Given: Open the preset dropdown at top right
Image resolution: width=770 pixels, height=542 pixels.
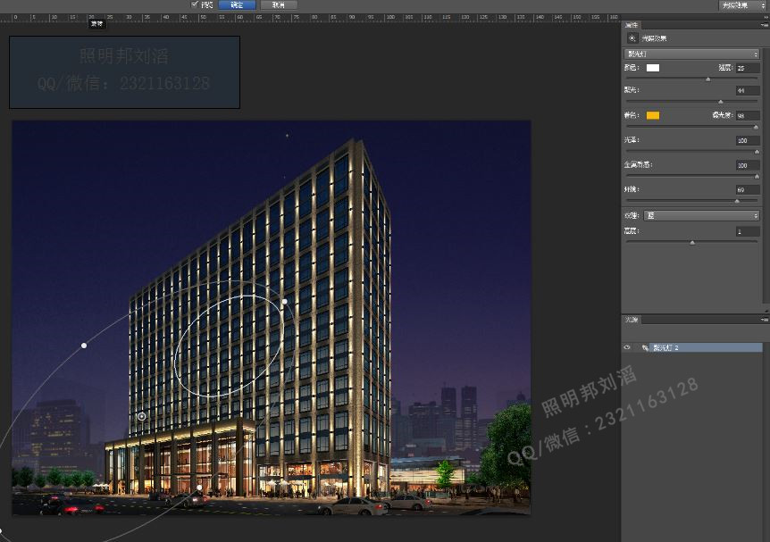Looking at the screenshot, I should point(743,5).
